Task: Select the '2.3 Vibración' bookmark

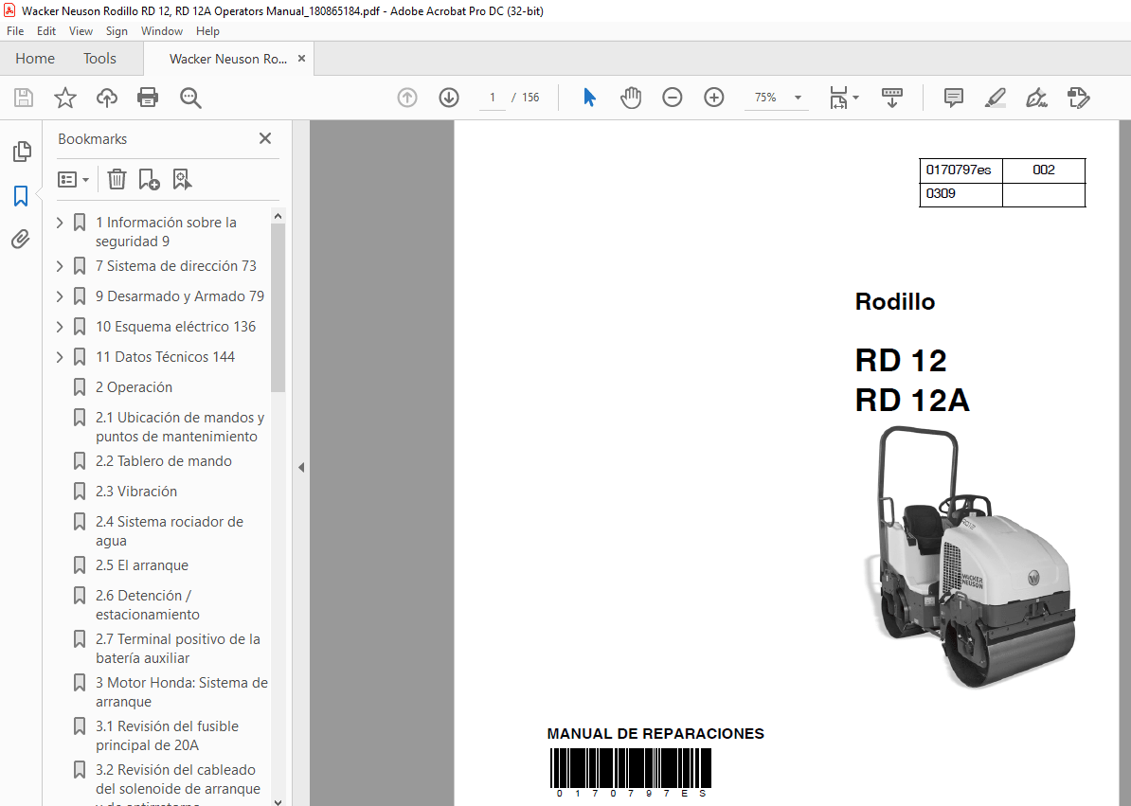Action: click(135, 491)
